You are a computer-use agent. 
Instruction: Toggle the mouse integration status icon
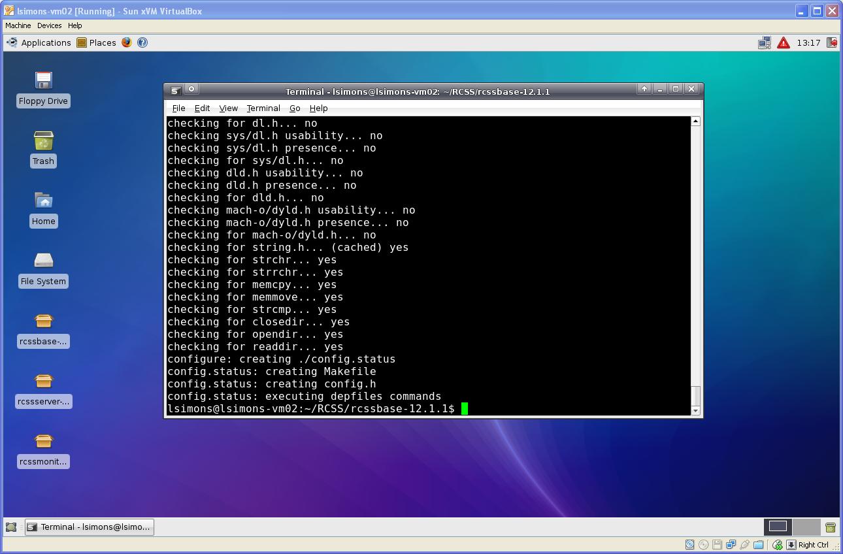click(777, 544)
